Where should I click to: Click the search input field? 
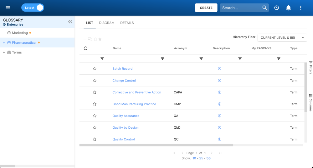(x=240, y=8)
